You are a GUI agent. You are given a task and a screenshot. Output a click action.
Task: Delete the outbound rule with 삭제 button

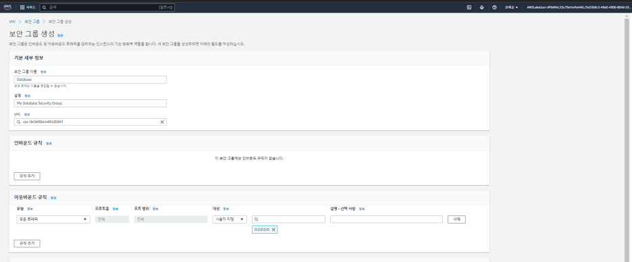456,219
